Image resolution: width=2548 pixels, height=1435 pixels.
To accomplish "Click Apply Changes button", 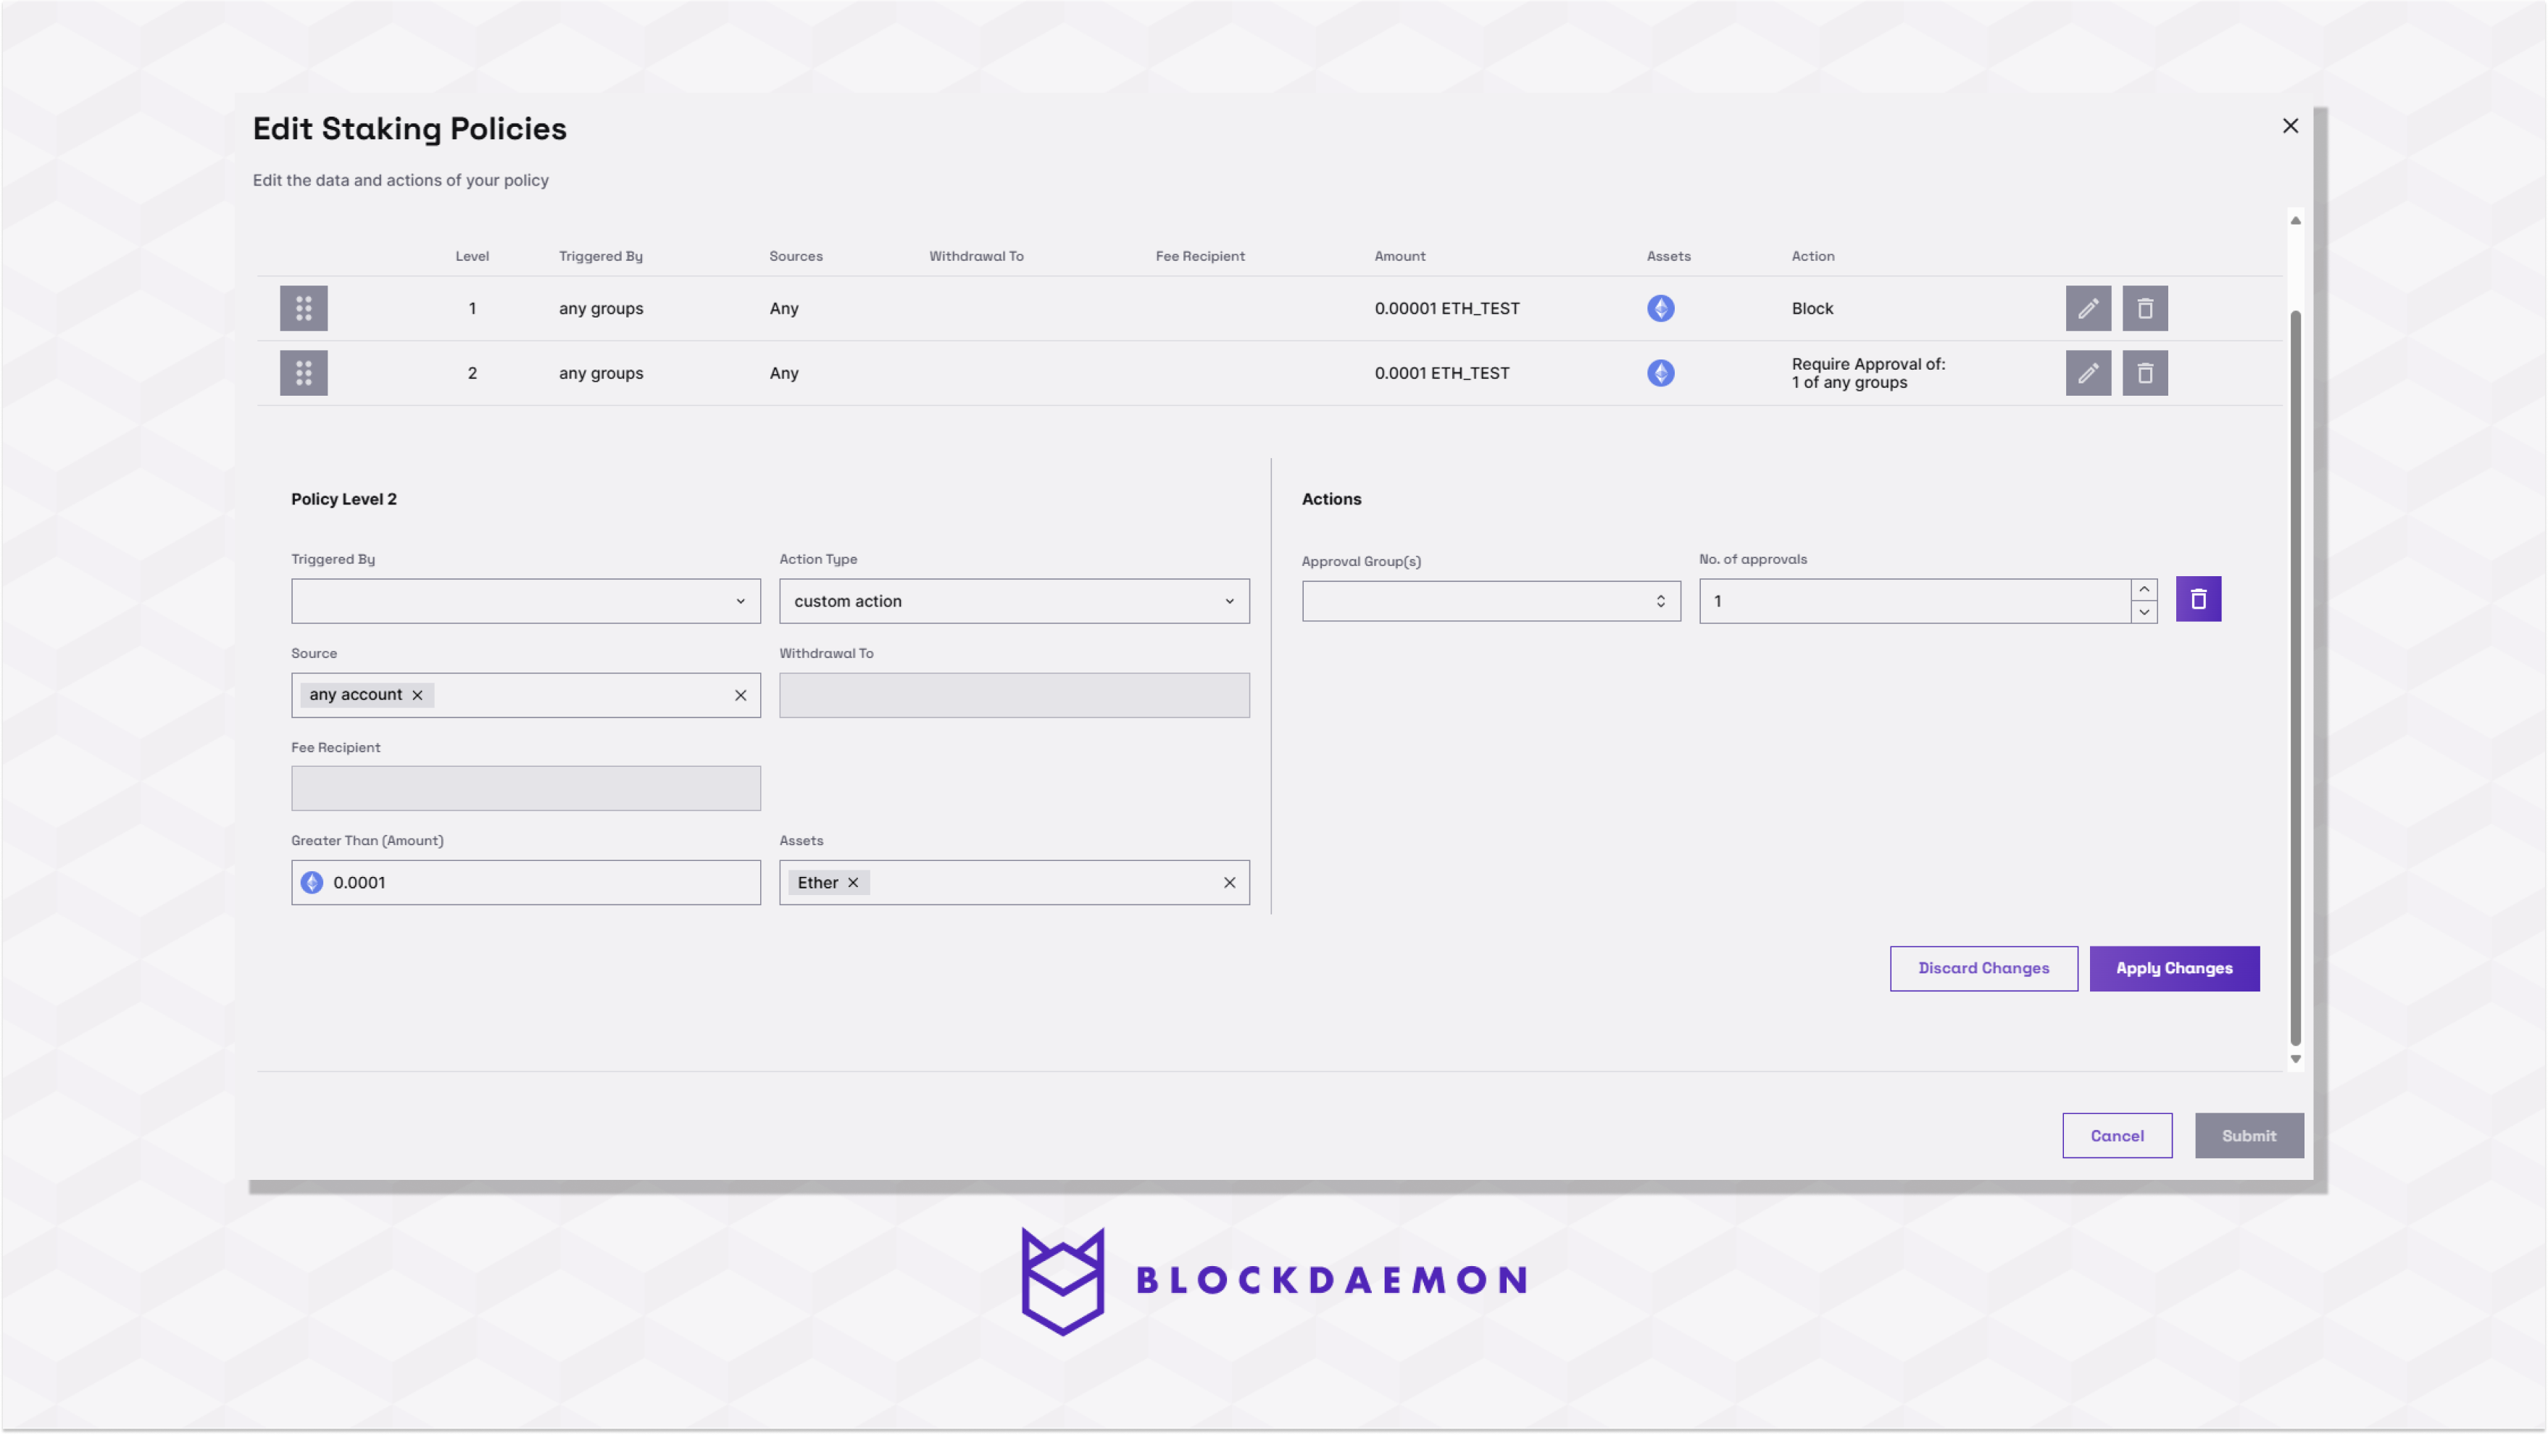I will pyautogui.click(x=2173, y=968).
